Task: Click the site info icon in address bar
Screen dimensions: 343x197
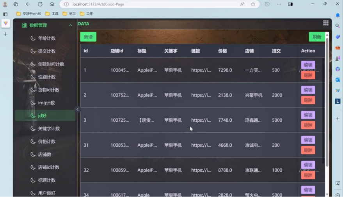Action: click(x=66, y=4)
